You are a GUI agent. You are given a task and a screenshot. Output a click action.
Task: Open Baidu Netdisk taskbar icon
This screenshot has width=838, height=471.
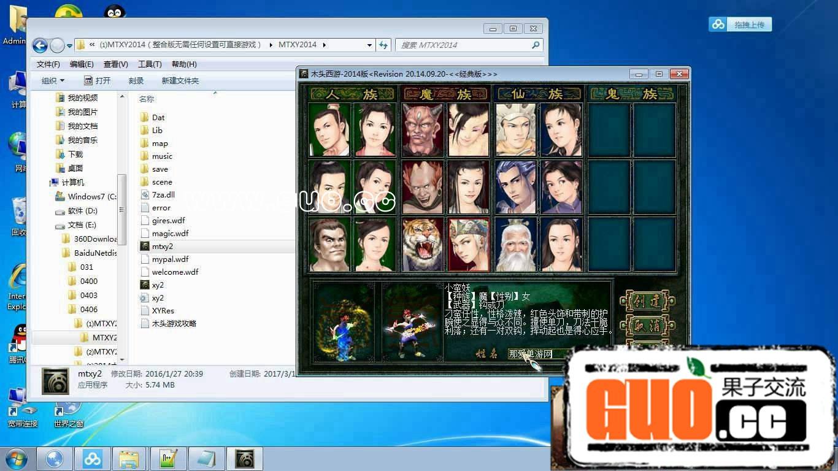(93, 459)
